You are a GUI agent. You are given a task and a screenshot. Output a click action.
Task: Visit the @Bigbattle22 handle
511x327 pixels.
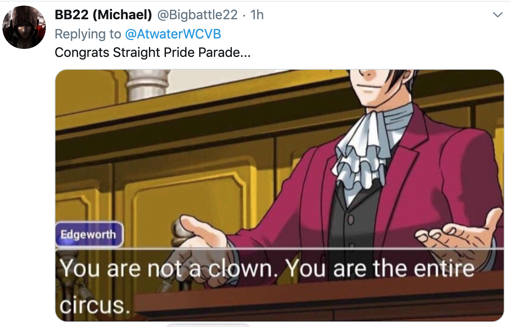point(197,15)
